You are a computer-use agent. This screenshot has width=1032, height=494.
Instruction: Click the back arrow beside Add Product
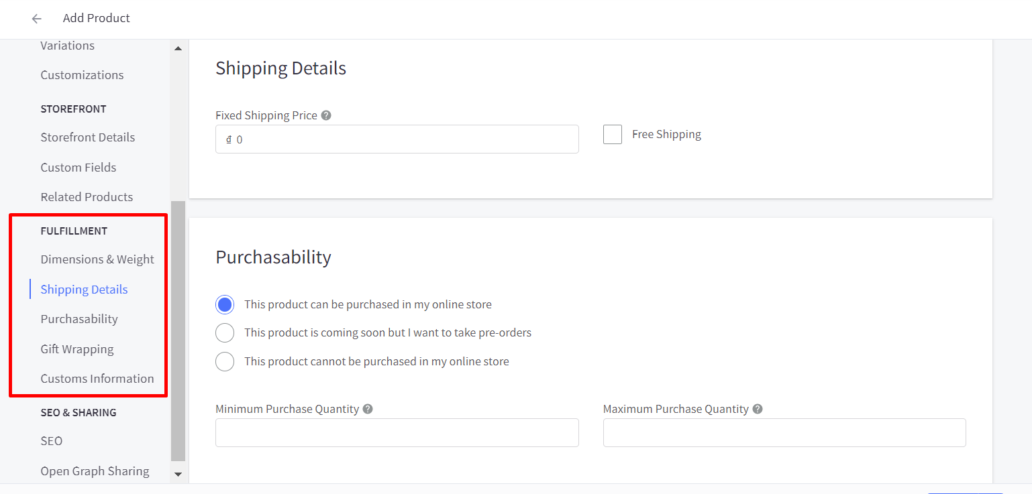(x=37, y=19)
